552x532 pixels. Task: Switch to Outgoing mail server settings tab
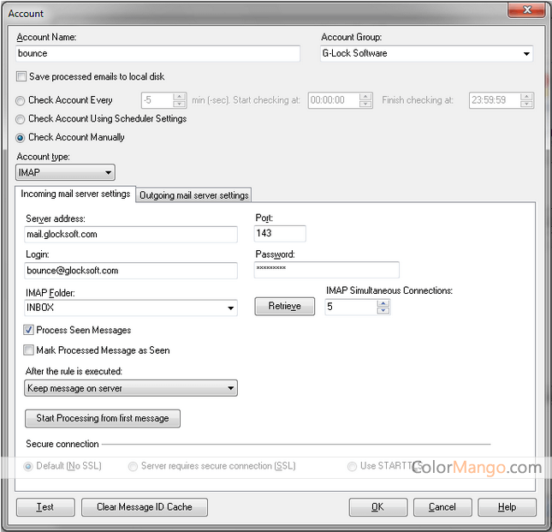193,195
